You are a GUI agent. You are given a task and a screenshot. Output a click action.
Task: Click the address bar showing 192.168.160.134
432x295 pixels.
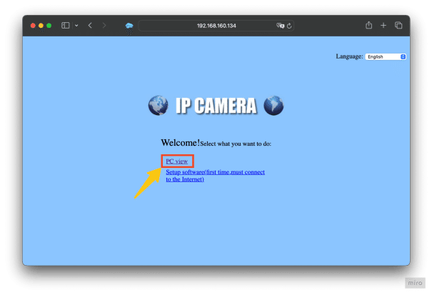pos(216,26)
